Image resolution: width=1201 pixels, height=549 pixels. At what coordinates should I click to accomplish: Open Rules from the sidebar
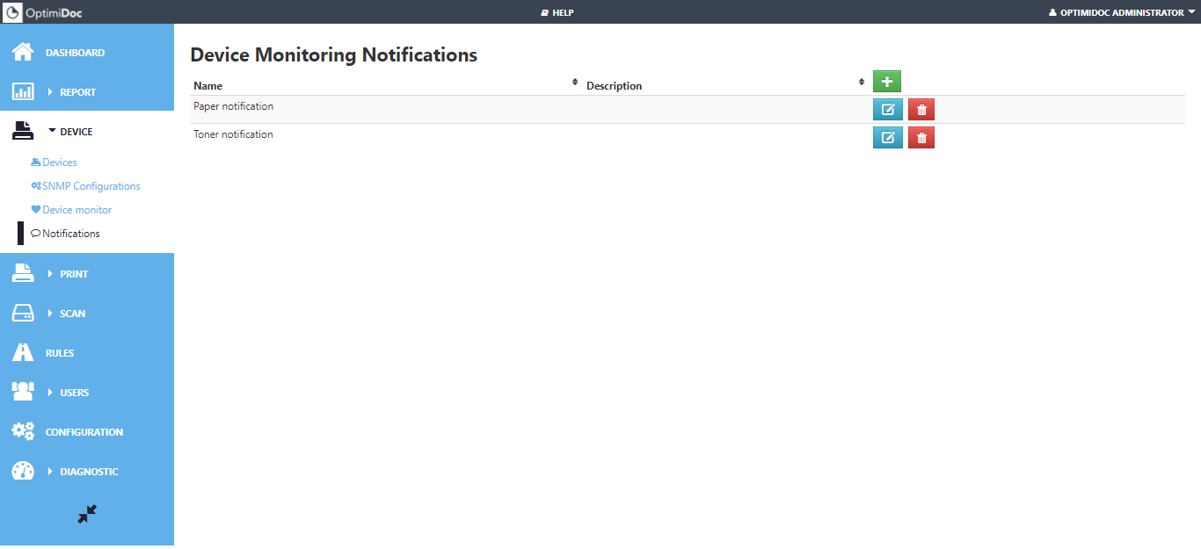[60, 353]
